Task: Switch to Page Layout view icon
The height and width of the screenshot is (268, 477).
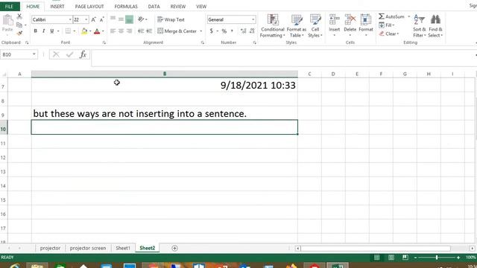Action: (x=391, y=258)
